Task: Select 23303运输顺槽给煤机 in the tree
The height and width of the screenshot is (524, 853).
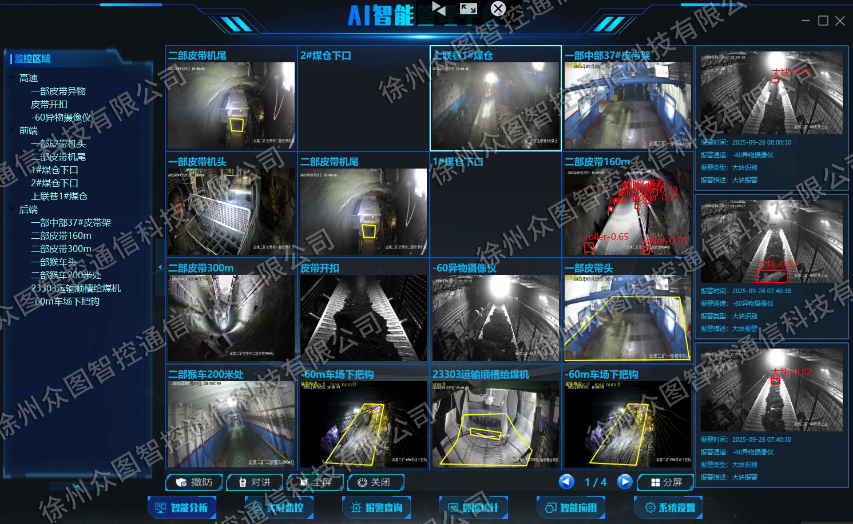Action: click(x=76, y=288)
